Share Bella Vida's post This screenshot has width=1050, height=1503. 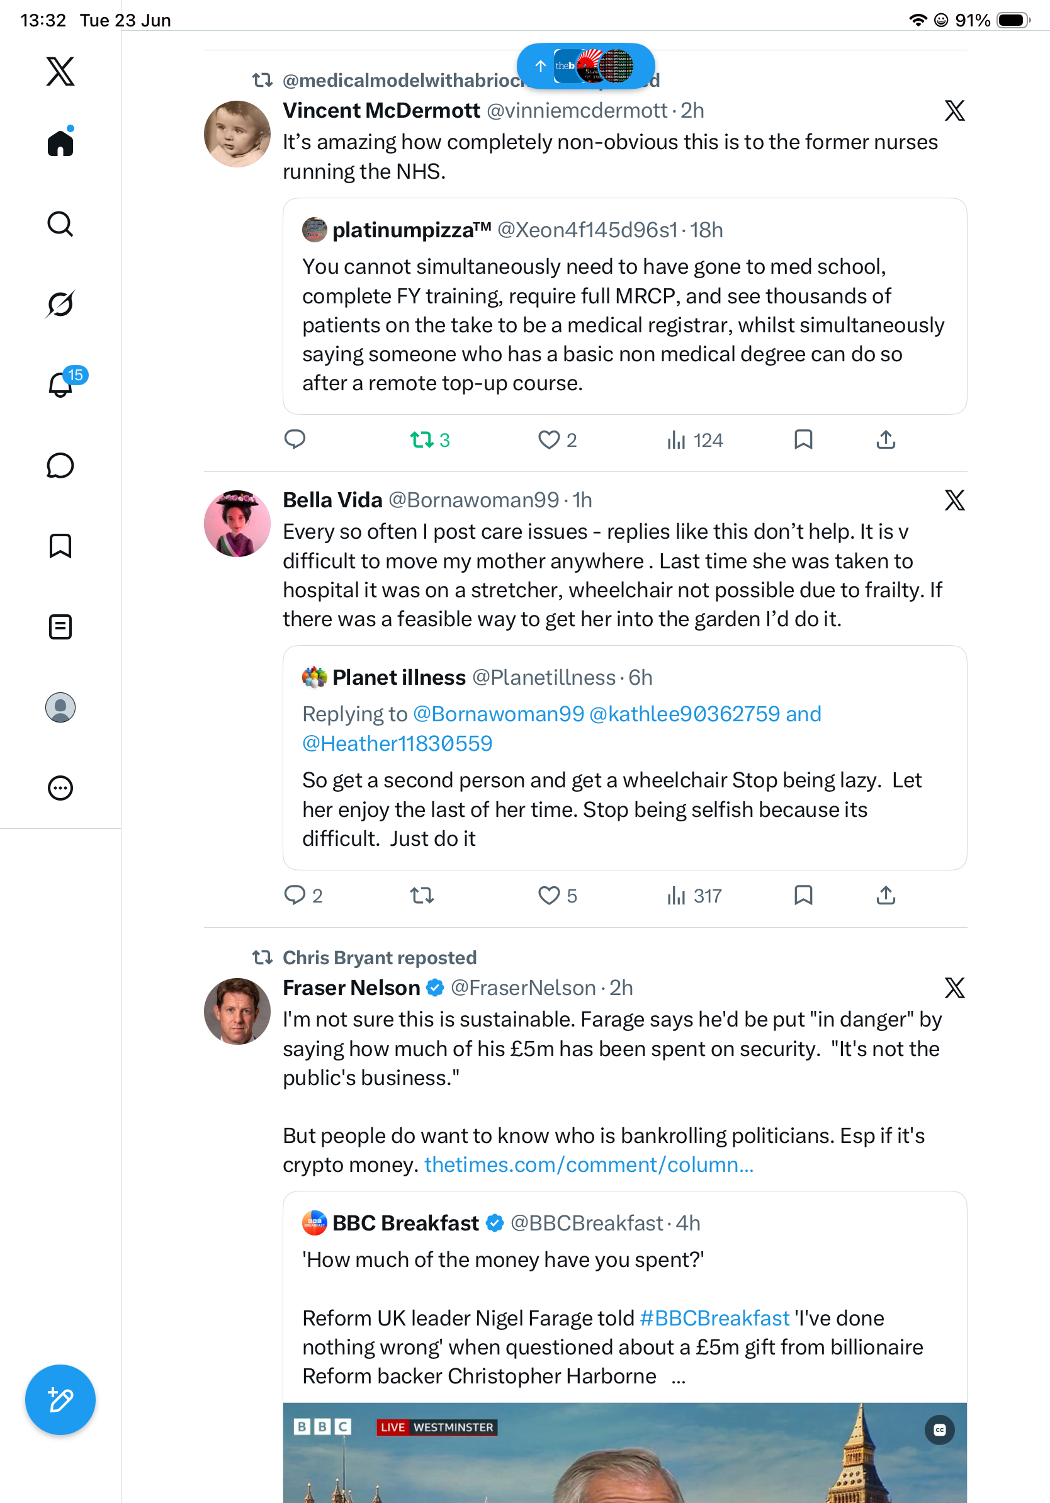886,895
